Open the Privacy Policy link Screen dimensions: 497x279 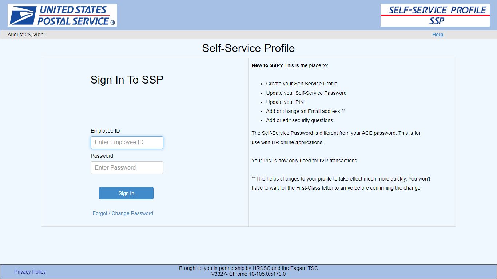pyautogui.click(x=30, y=272)
